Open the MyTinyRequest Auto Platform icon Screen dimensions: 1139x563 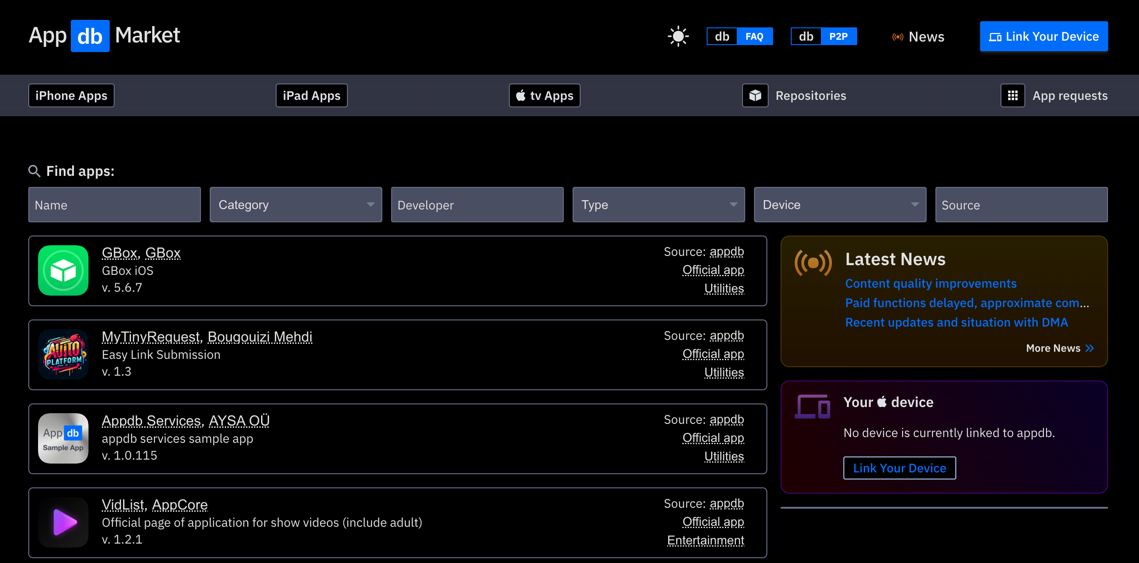click(63, 354)
